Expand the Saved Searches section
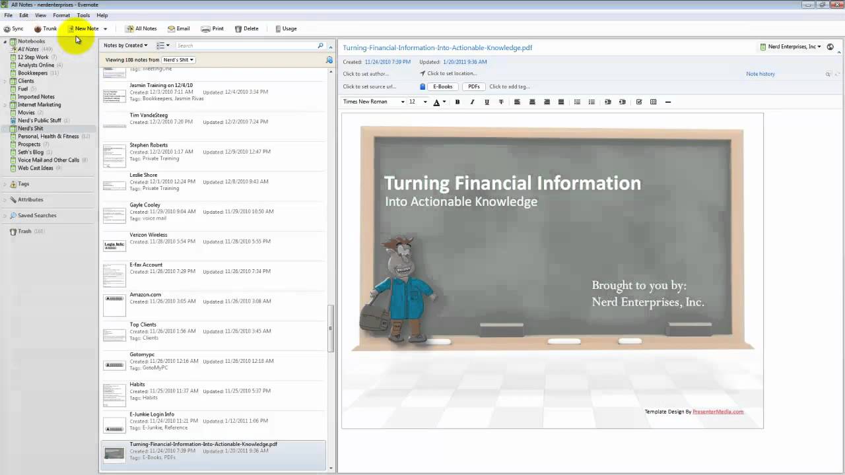The image size is (845, 475). 5,216
